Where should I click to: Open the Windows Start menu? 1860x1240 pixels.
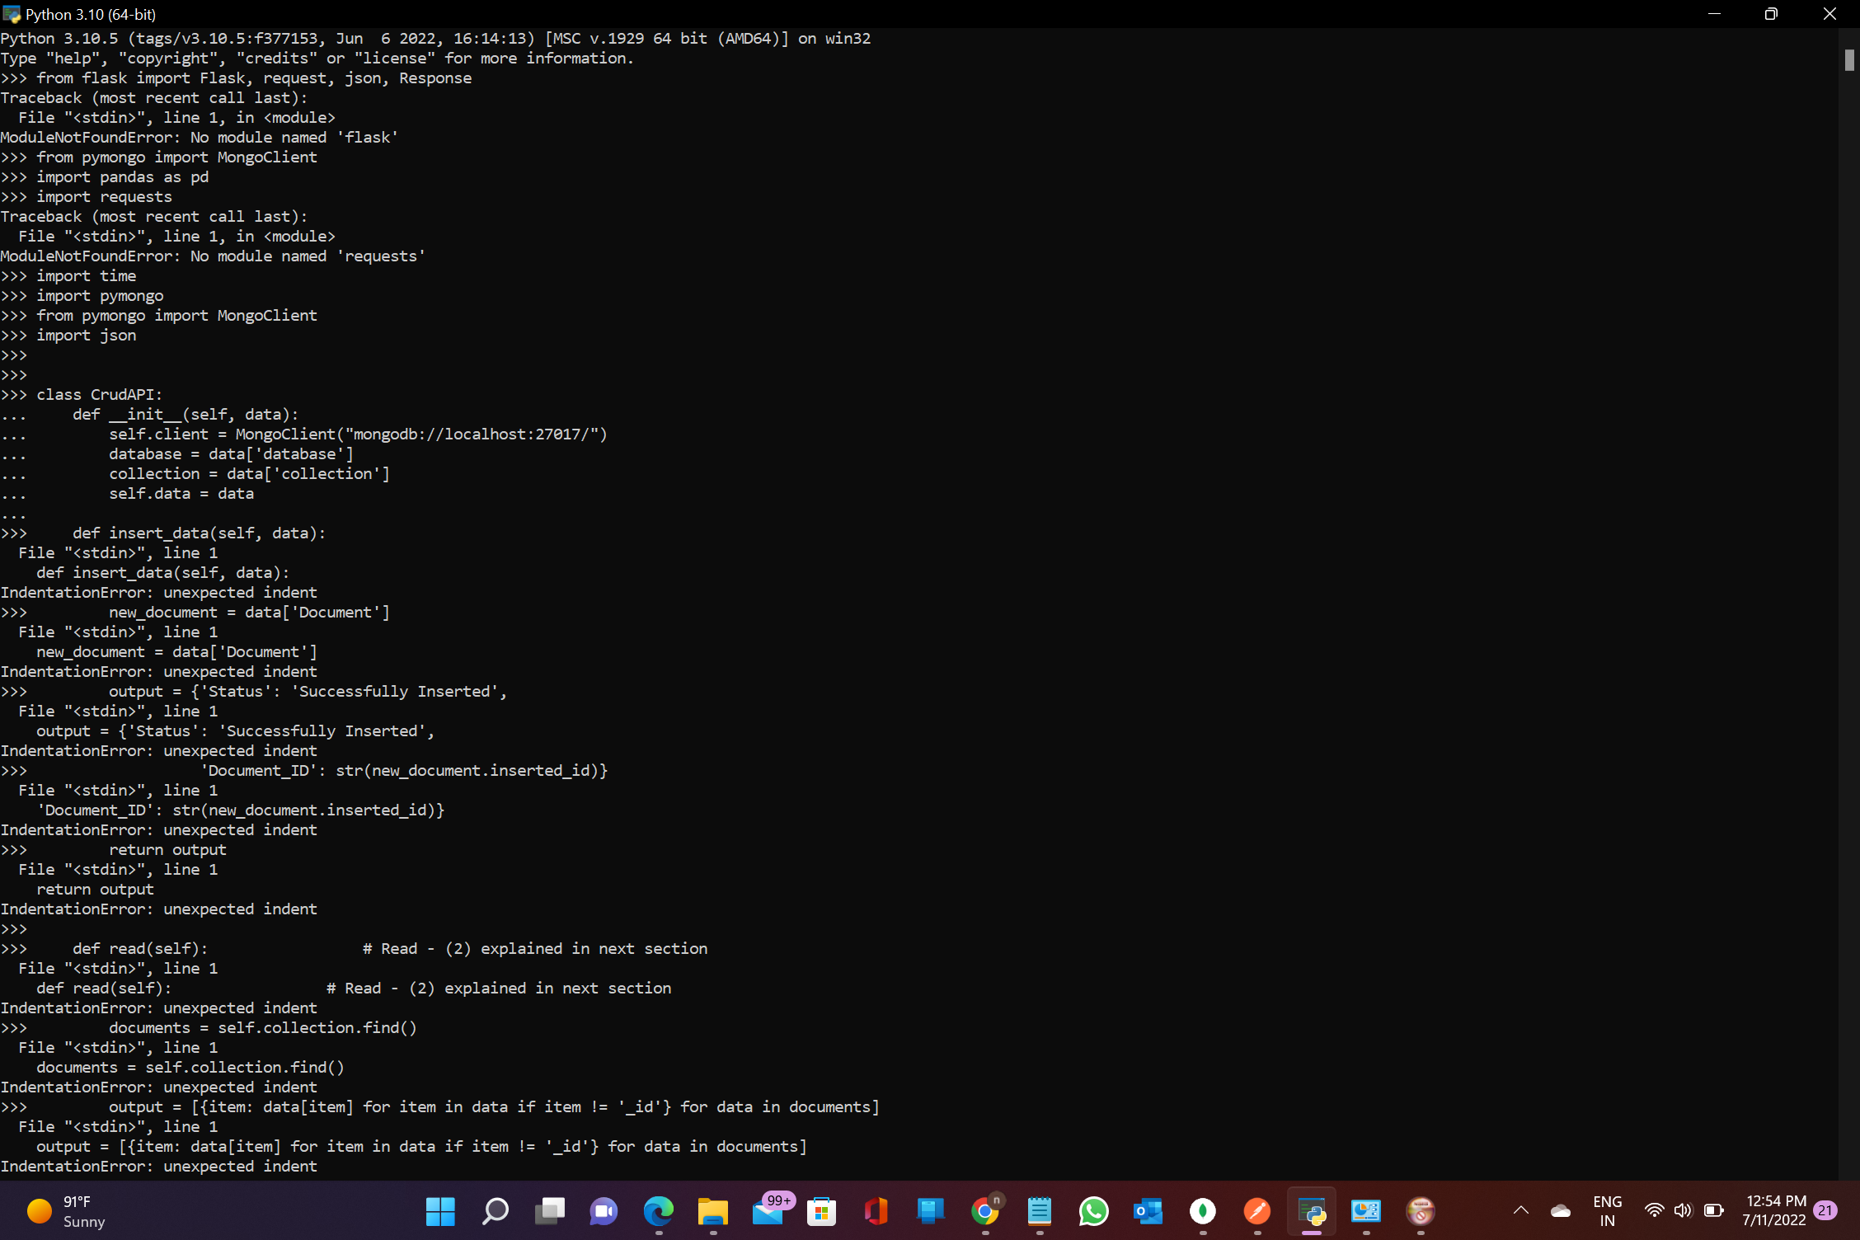click(440, 1211)
